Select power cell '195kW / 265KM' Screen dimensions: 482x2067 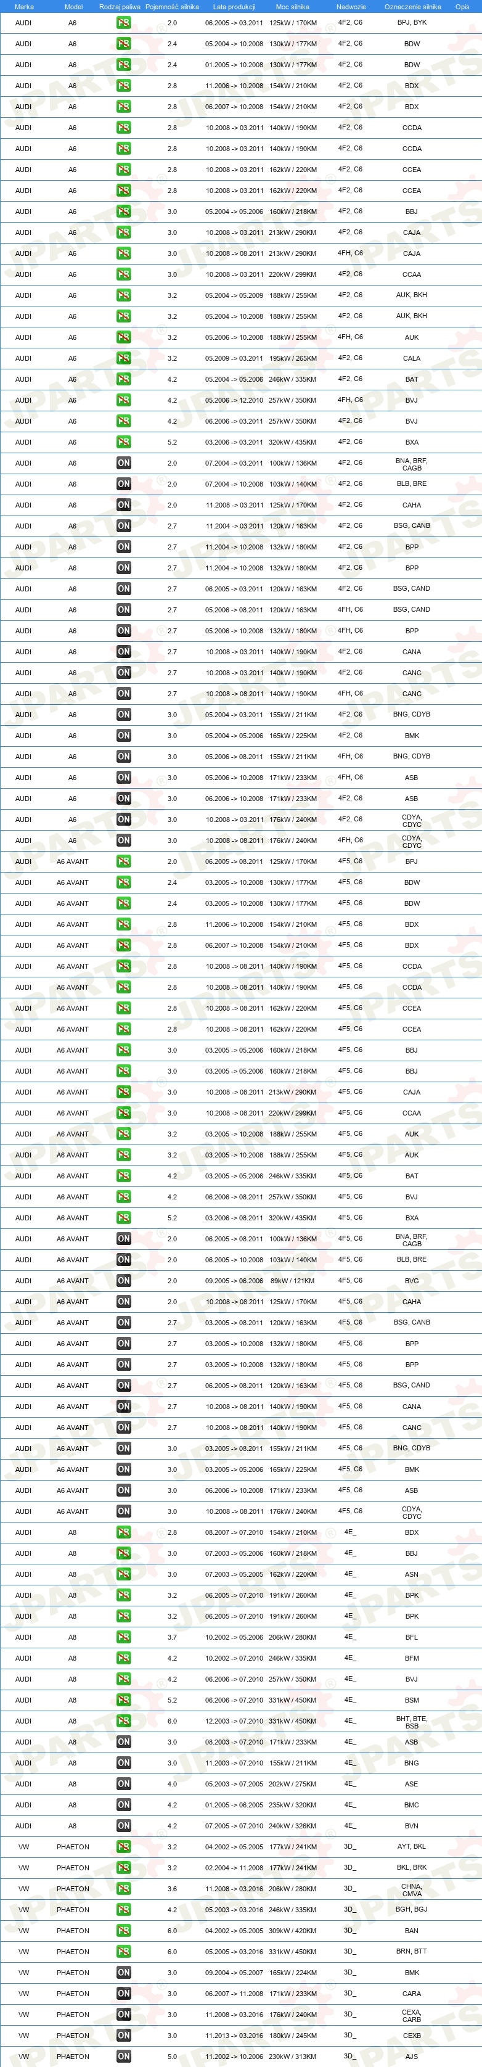pyautogui.click(x=293, y=359)
